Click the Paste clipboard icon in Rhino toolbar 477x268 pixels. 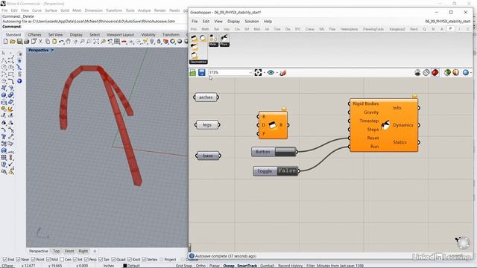coord(54,42)
